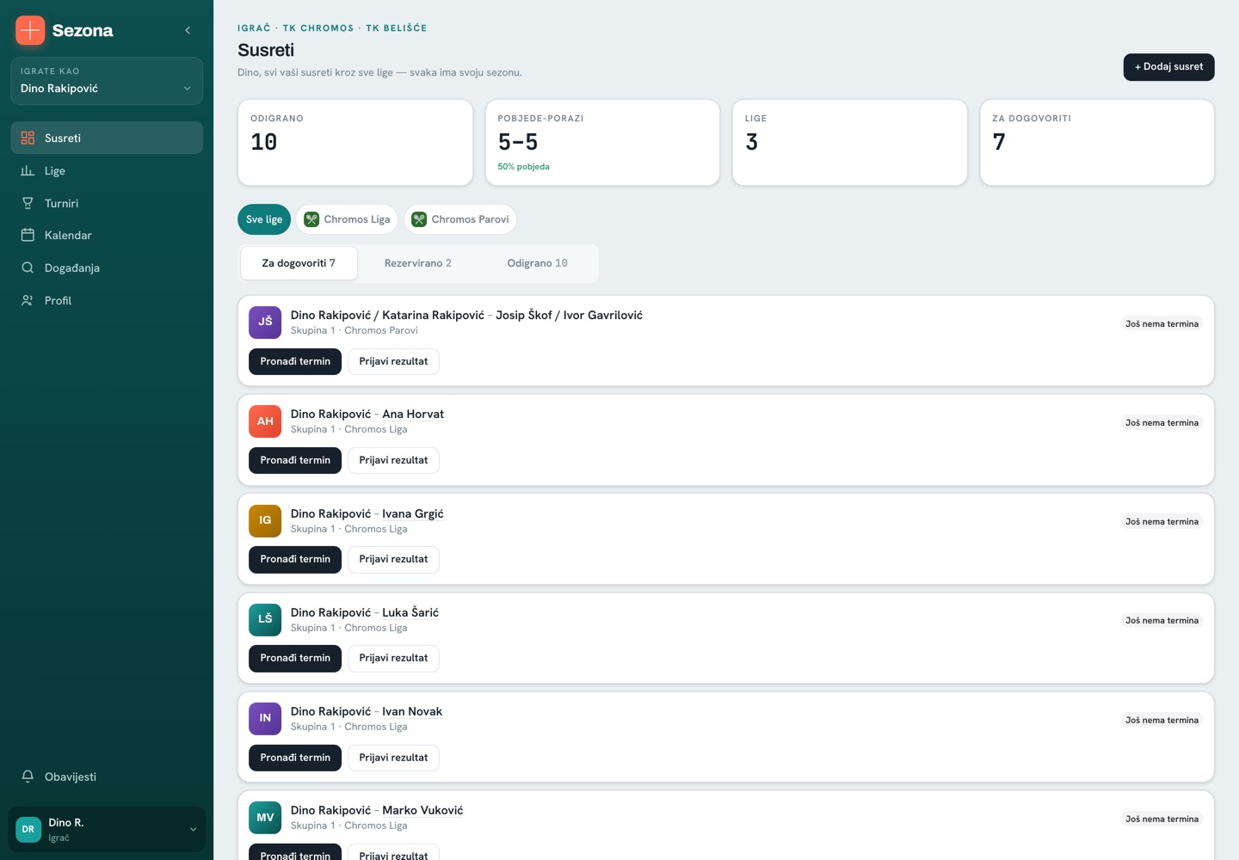Find a slot for Ivana Grgić match
The height and width of the screenshot is (860, 1239).
295,559
